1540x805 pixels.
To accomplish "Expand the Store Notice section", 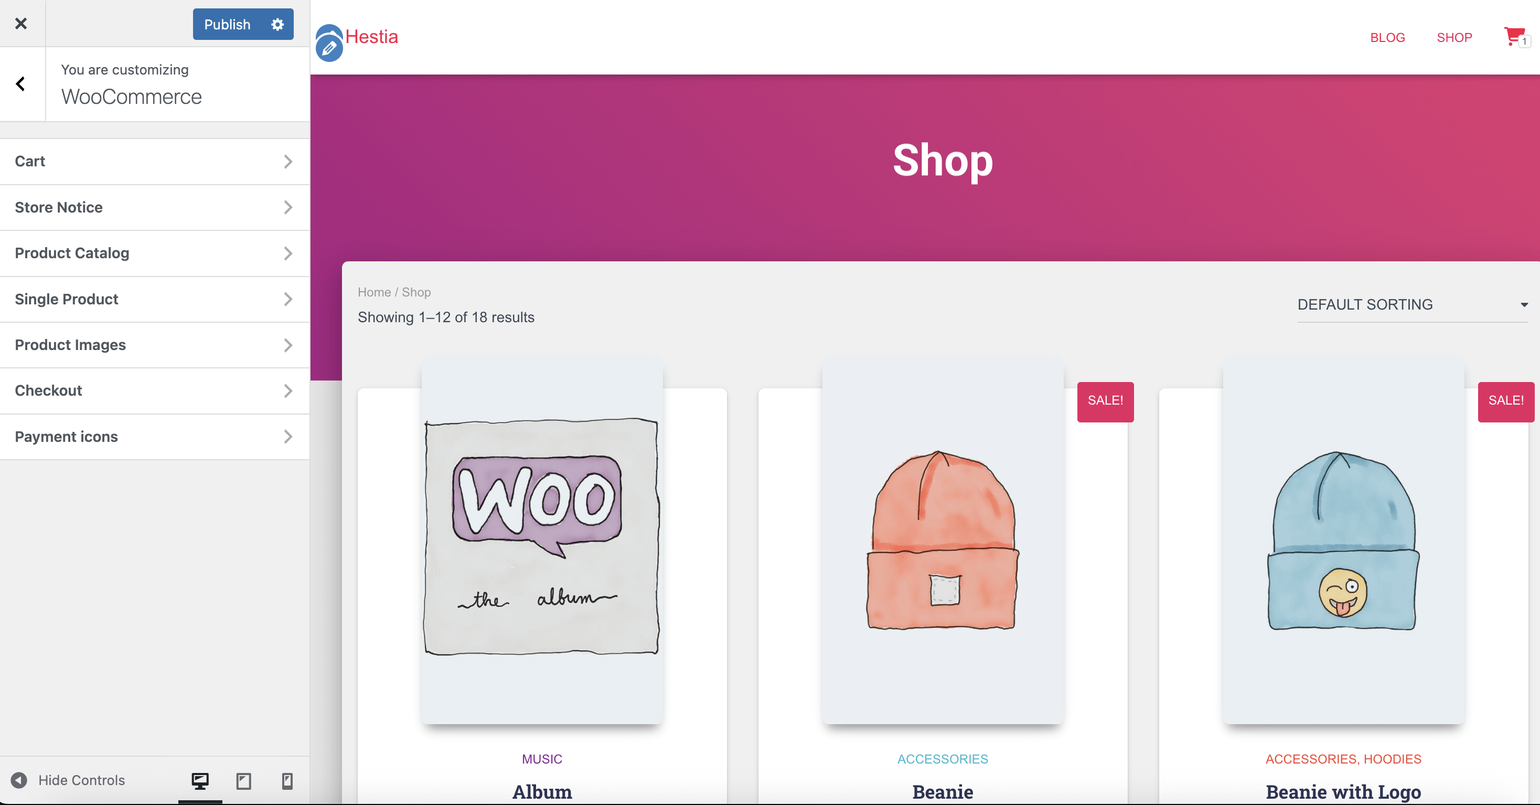I will point(155,207).
